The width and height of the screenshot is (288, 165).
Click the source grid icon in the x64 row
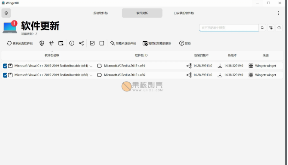[x=251, y=66]
